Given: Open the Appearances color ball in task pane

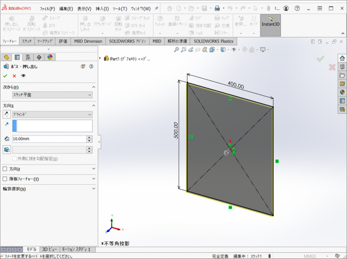Looking at the screenshot, I should 342,92.
